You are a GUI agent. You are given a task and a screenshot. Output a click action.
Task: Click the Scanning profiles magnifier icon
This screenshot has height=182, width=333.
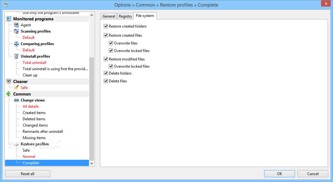pyautogui.click(x=16, y=31)
